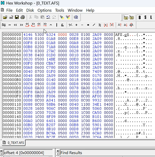
Task: Click the Rotate Left icon
Action: point(27,25)
